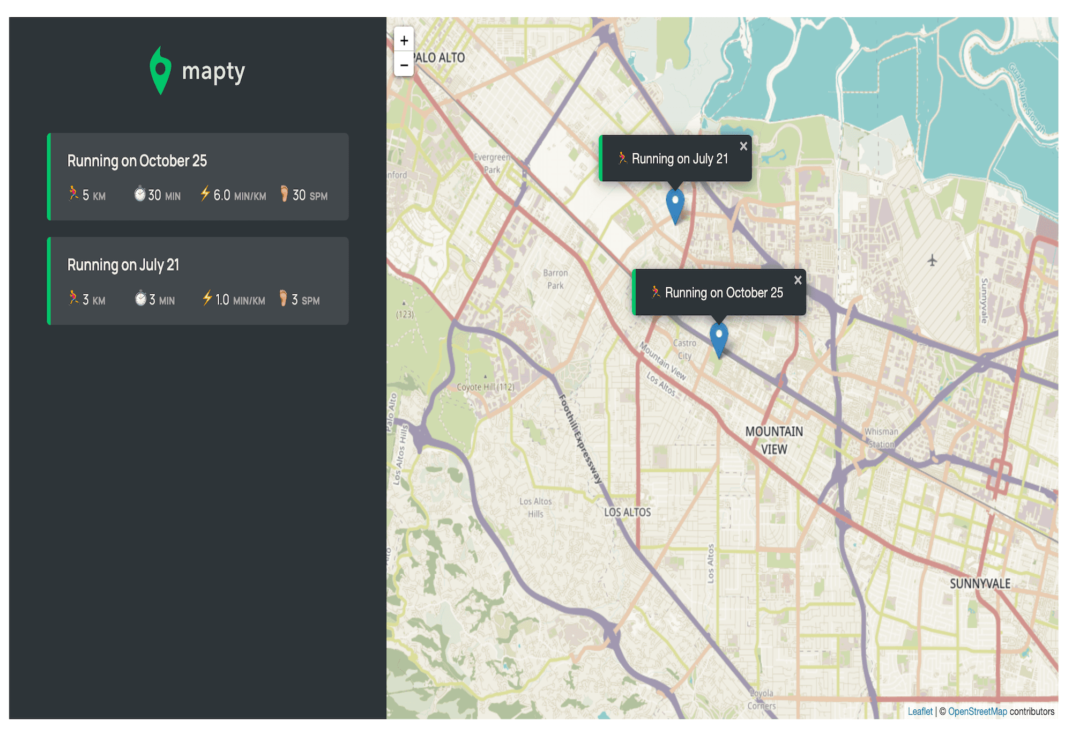The height and width of the screenshot is (742, 1072).
Task: Click footprint cadence icon in July 21 workout
Action: [283, 298]
